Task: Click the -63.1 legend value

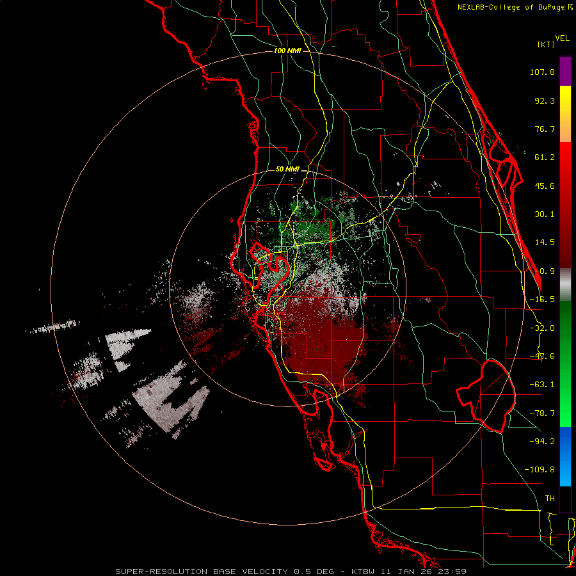Action: pyautogui.click(x=542, y=385)
